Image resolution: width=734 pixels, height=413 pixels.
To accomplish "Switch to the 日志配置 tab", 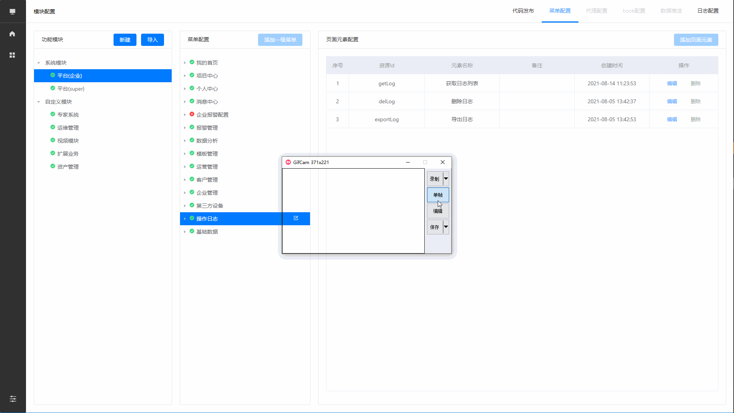I will (708, 11).
